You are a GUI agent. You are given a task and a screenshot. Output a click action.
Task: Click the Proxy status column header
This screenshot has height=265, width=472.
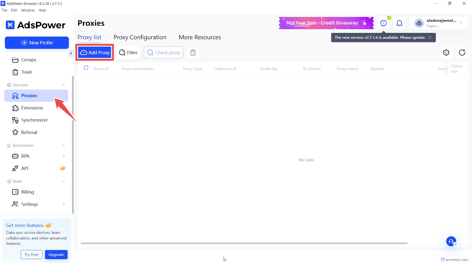click(x=347, y=69)
